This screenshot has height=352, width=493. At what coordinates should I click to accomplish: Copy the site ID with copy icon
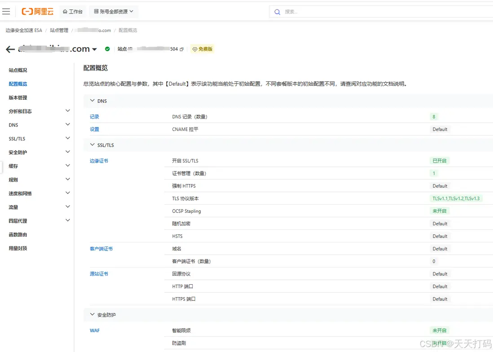[x=181, y=49]
